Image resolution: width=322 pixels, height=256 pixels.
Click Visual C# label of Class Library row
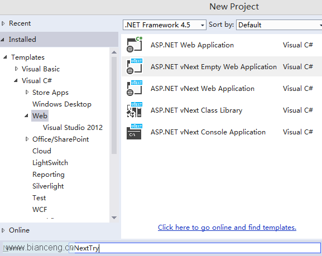[298, 110]
